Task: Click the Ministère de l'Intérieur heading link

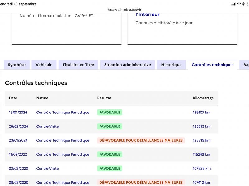Action: pyautogui.click(x=148, y=15)
